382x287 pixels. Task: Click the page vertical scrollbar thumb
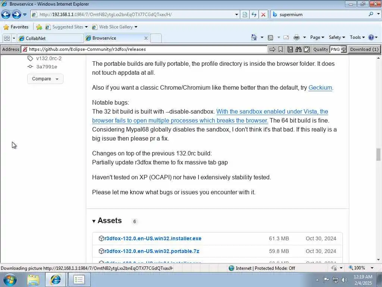[378, 154]
